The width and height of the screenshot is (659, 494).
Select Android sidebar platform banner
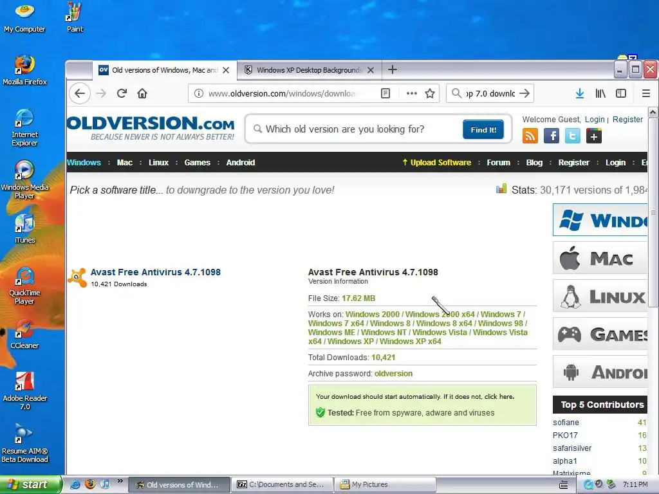pyautogui.click(x=600, y=372)
